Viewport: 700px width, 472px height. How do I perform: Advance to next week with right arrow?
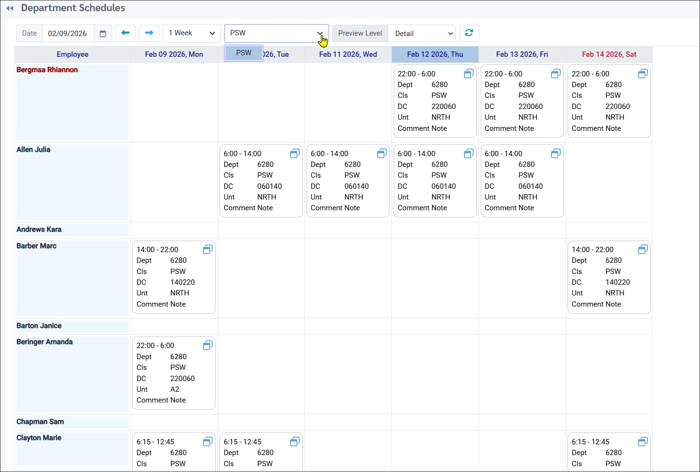149,33
